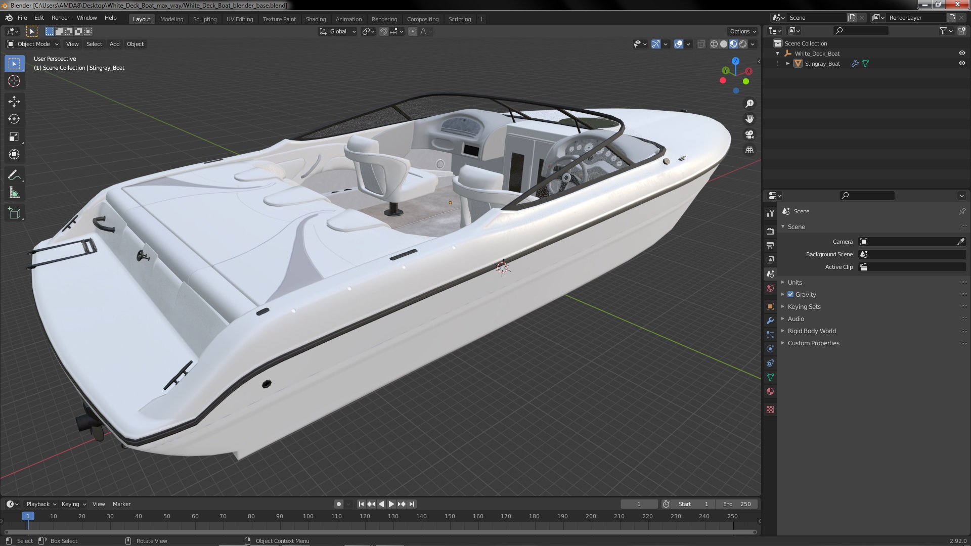The height and width of the screenshot is (546, 971).
Task: Switch perspective/orthographic grid icon
Action: (749, 150)
